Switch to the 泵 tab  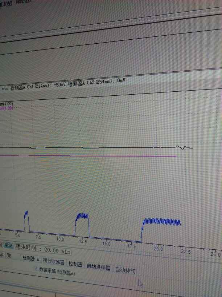pos(9,256)
